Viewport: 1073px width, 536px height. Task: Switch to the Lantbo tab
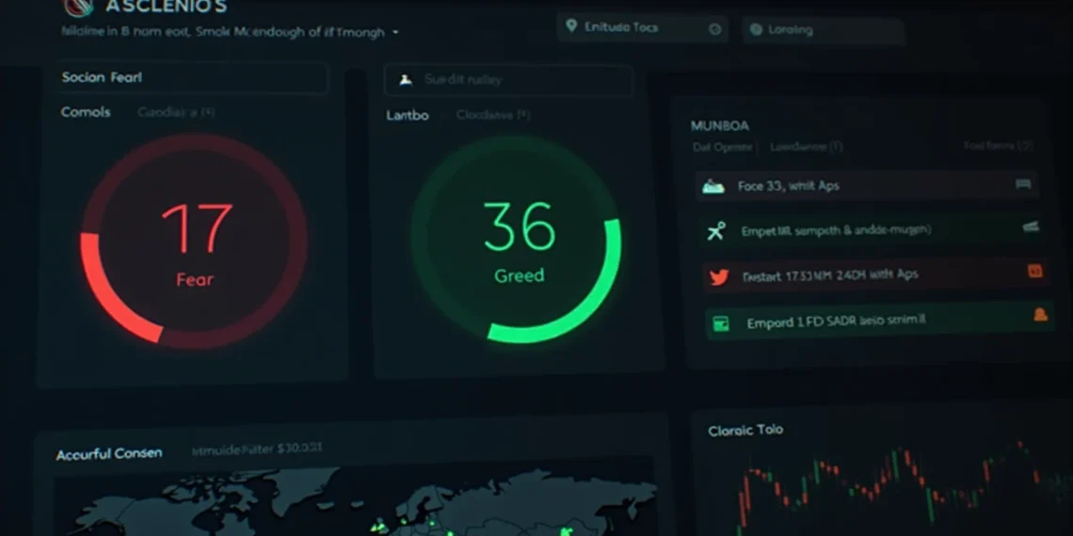click(x=408, y=116)
